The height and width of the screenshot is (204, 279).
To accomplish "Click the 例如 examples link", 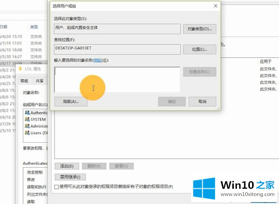I will (x=98, y=60).
